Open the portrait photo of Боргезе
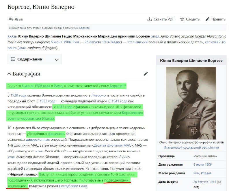Viewport: 231px width, 191px height. (191, 103)
